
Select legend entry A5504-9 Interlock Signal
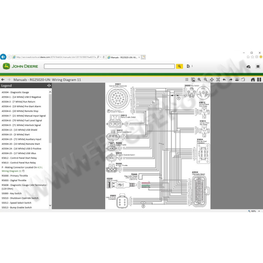[x=21, y=125]
